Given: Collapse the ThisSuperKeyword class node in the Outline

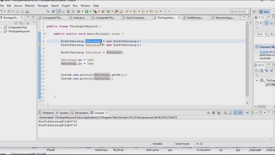Looking at the screenshot, I should point(257,81).
